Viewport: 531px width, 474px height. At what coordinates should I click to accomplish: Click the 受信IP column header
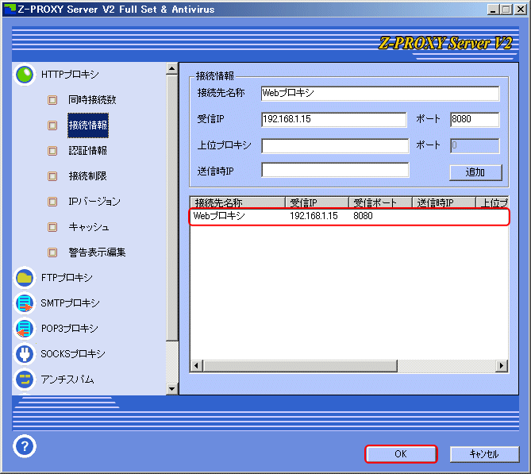click(317, 202)
